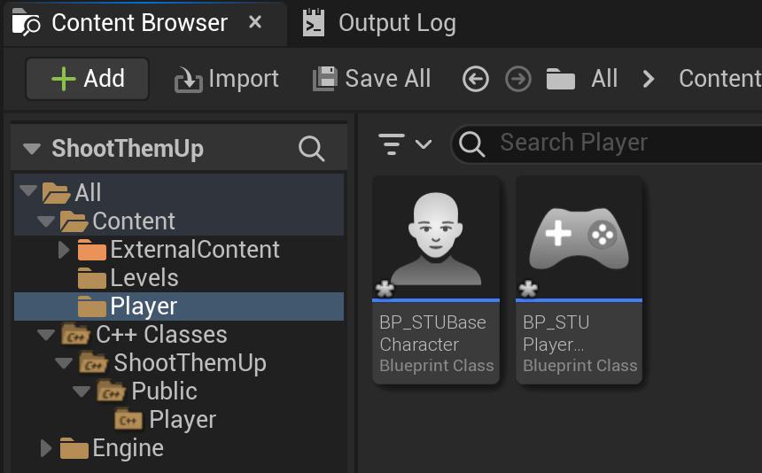Click the navigate forward arrow icon
This screenshot has height=473, width=762.
pyautogui.click(x=518, y=79)
